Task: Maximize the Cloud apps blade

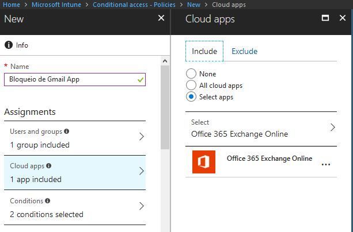Action: [325, 18]
